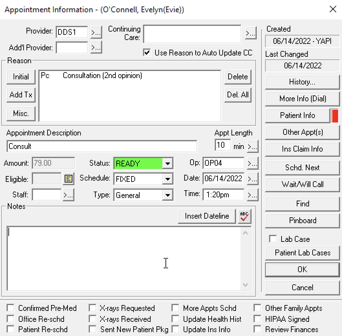Screen dimensions: 342x336
Task: Open the Staff browse button
Action: click(69, 195)
